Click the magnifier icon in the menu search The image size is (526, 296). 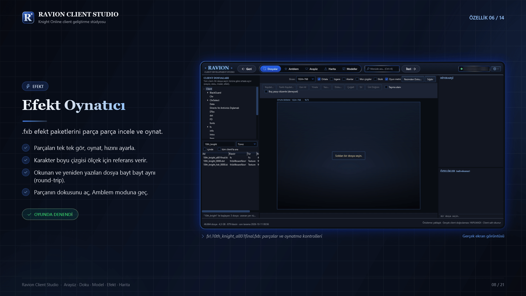(x=368, y=69)
